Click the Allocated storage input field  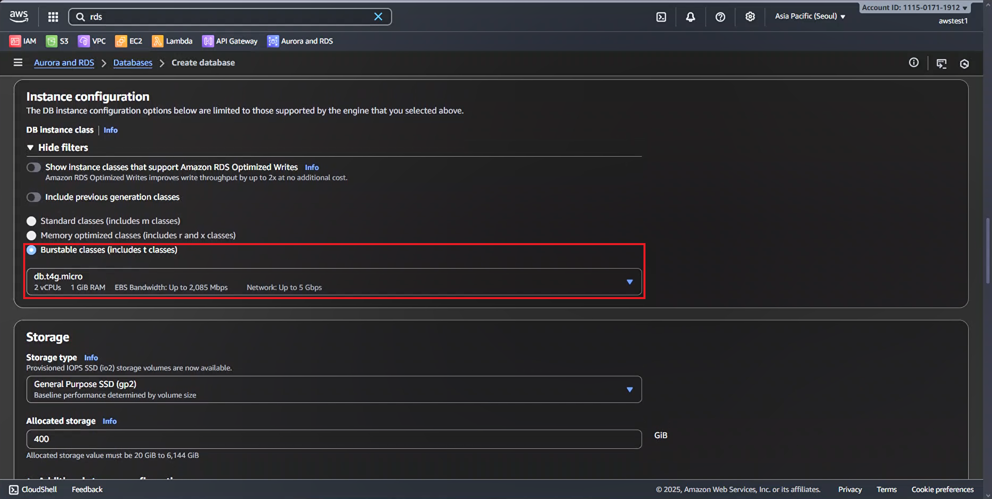pos(334,439)
